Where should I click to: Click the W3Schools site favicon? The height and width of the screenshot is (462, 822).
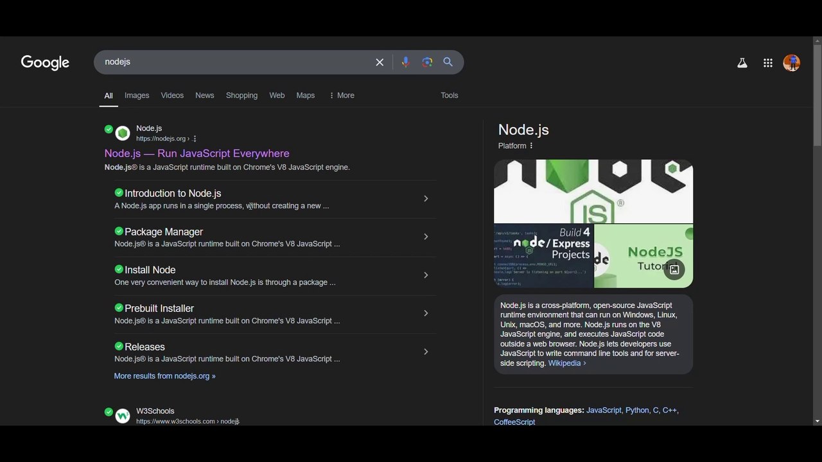pos(123,416)
